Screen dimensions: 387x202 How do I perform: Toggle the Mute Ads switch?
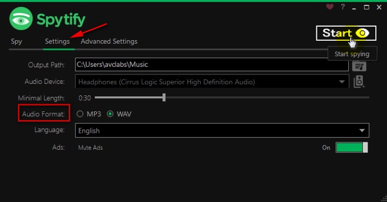pyautogui.click(x=352, y=147)
